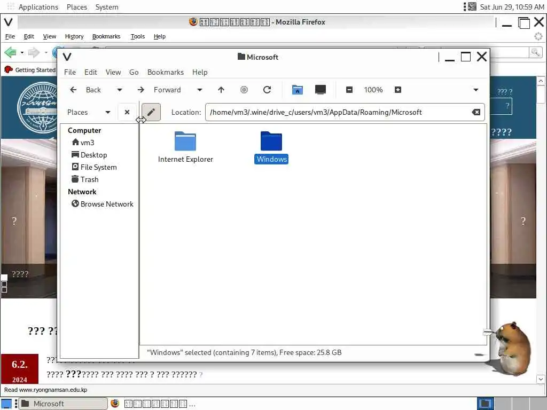Open window menu of Microsoft window
This screenshot has width=547, height=410.
pos(67,57)
